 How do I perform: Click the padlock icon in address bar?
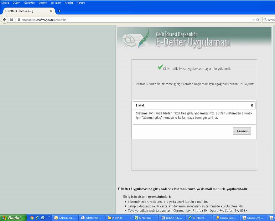click(x=19, y=20)
